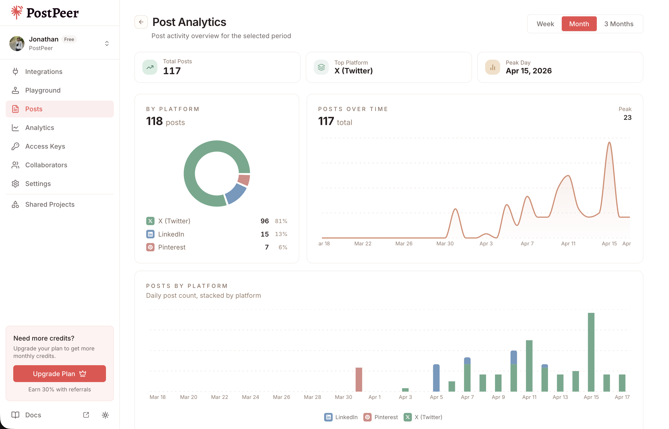
Task: Click the tallest Apr 15 bar
Action: 591,352
